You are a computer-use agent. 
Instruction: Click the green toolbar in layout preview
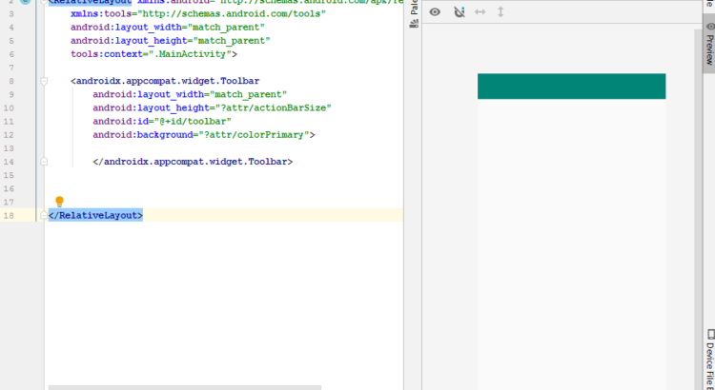[x=571, y=86]
